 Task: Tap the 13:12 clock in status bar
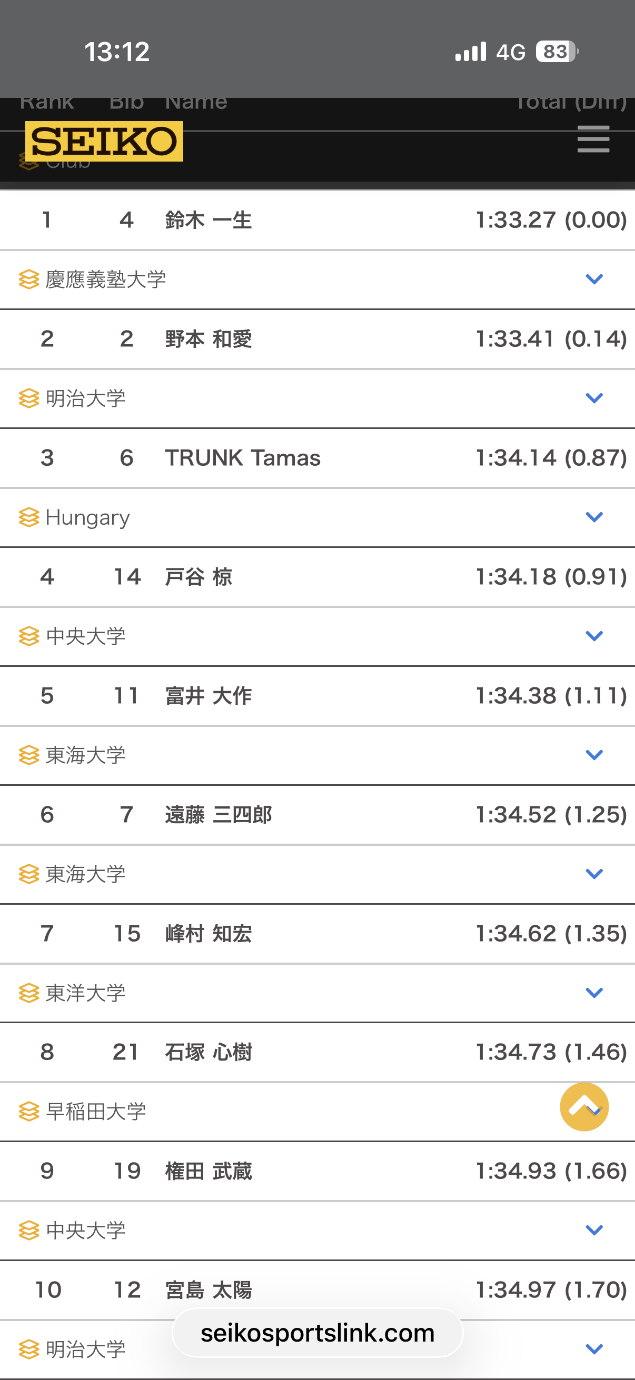(117, 52)
